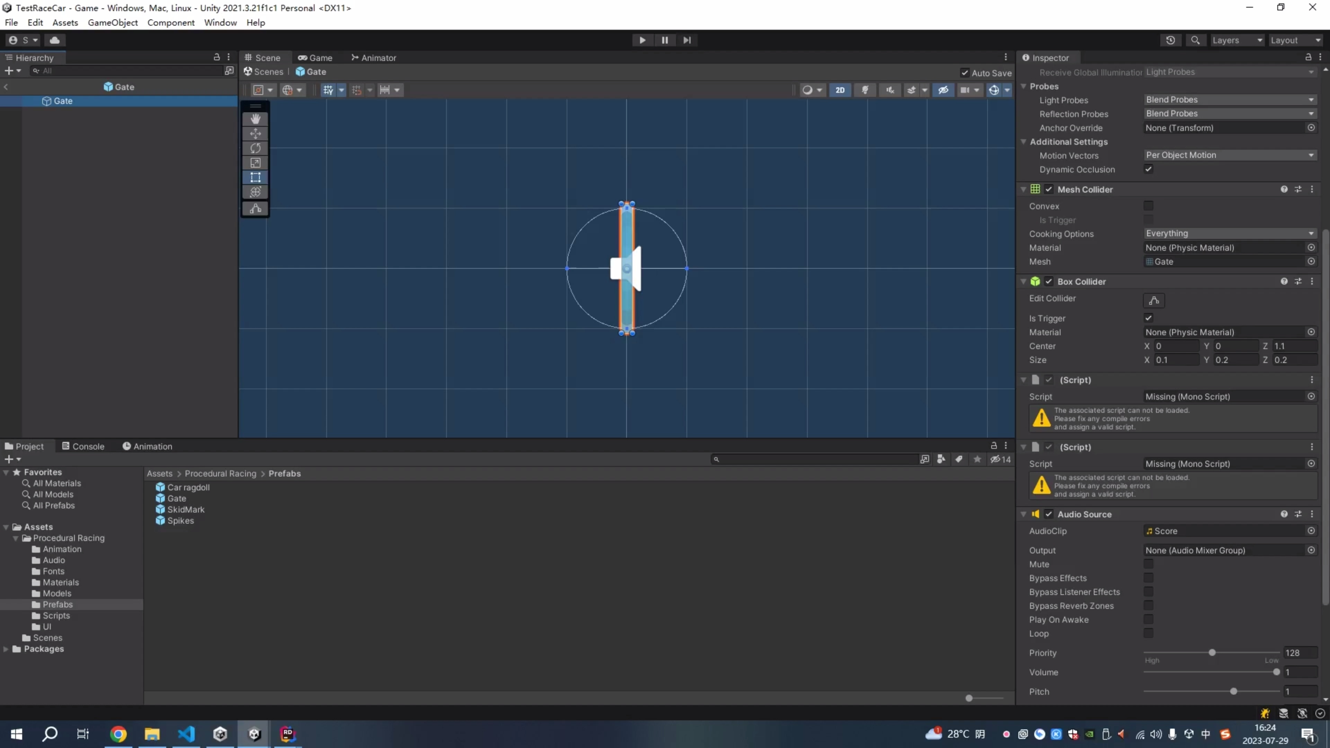The width and height of the screenshot is (1330, 748).
Task: Click the Volume slider in Audio Source
Action: (1276, 672)
